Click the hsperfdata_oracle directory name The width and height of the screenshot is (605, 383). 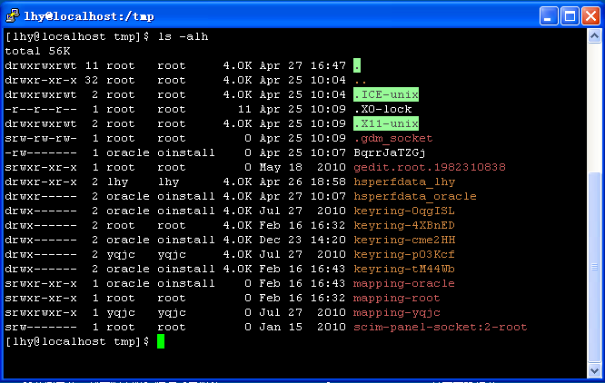[415, 196]
